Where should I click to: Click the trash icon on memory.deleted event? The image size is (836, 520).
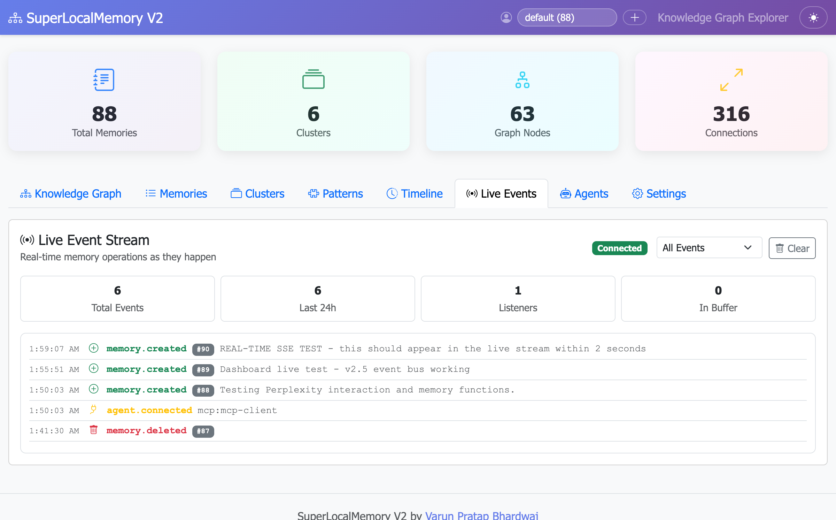coord(93,430)
